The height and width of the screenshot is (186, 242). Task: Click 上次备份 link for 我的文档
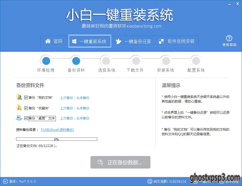click(x=75, y=98)
